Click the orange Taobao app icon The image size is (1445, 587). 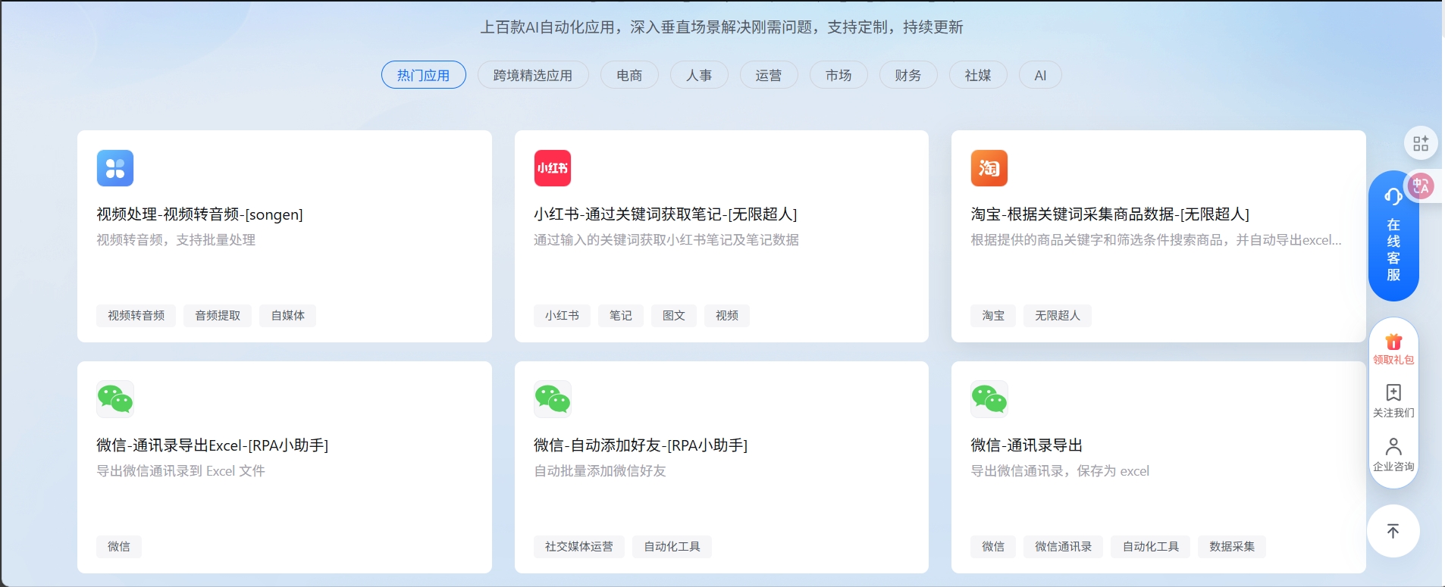[989, 168]
